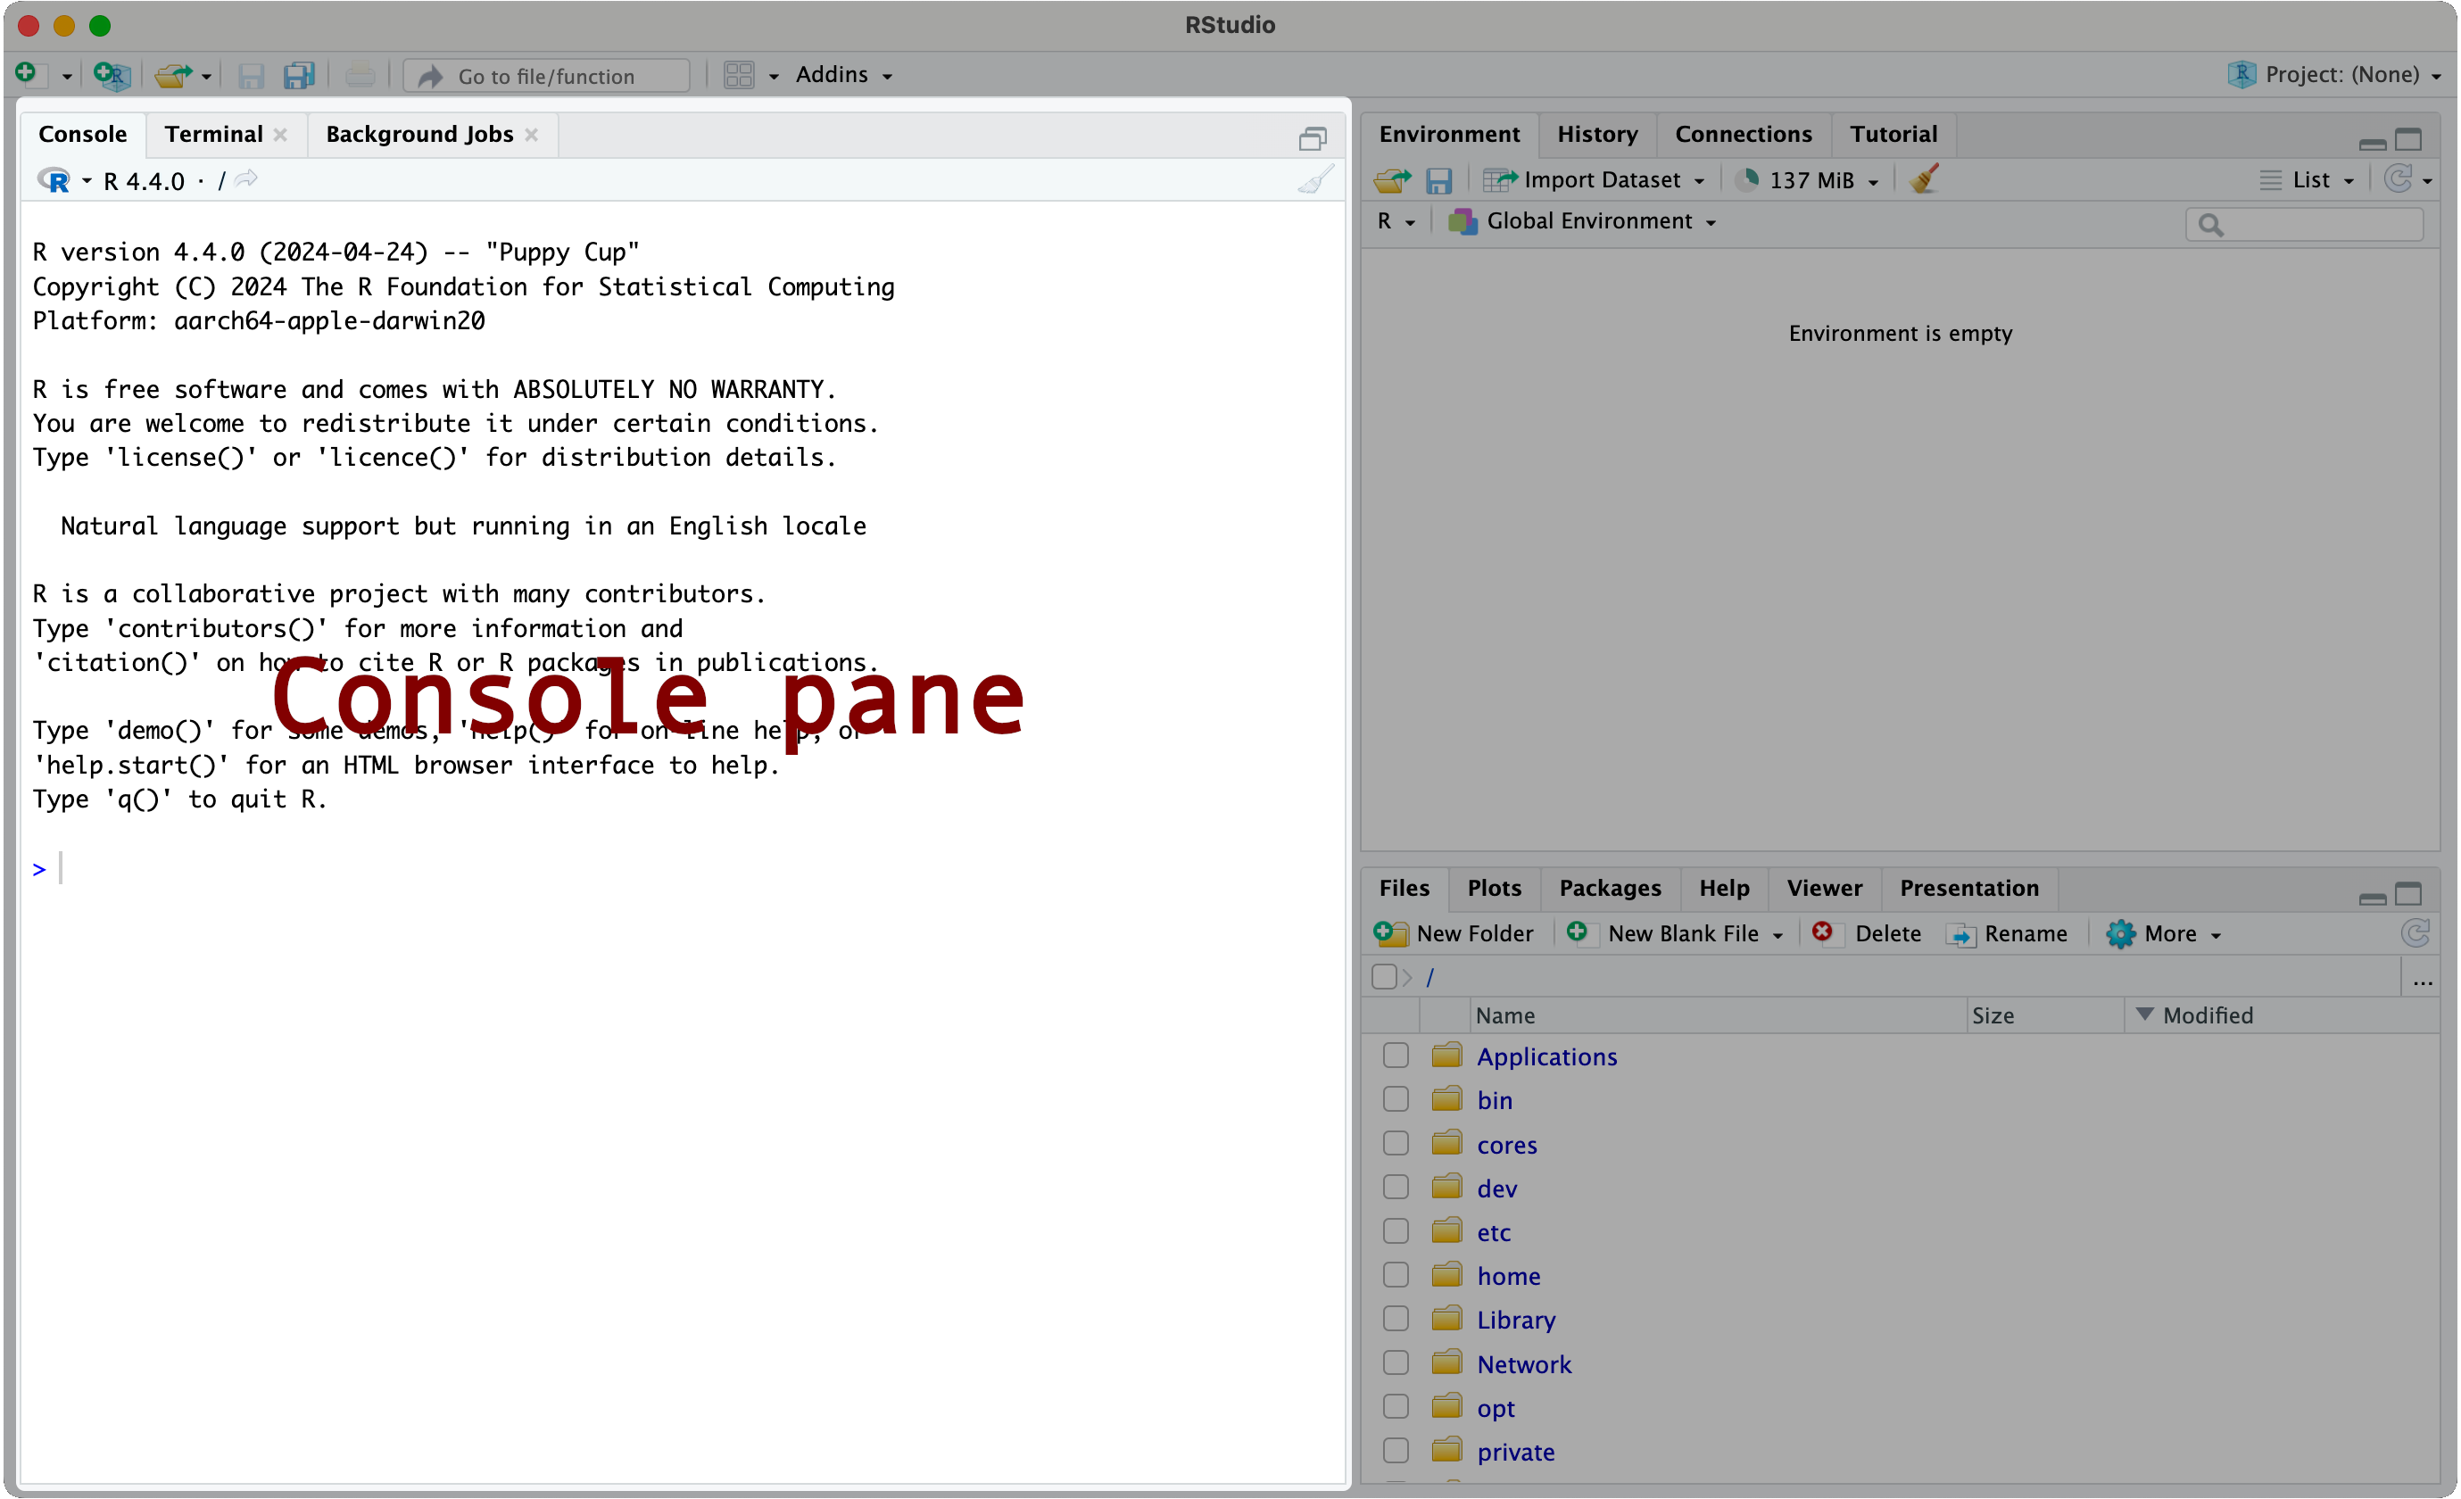Click the Open File folder icon
Viewport: 2461px width, 1499px height.
(174, 75)
